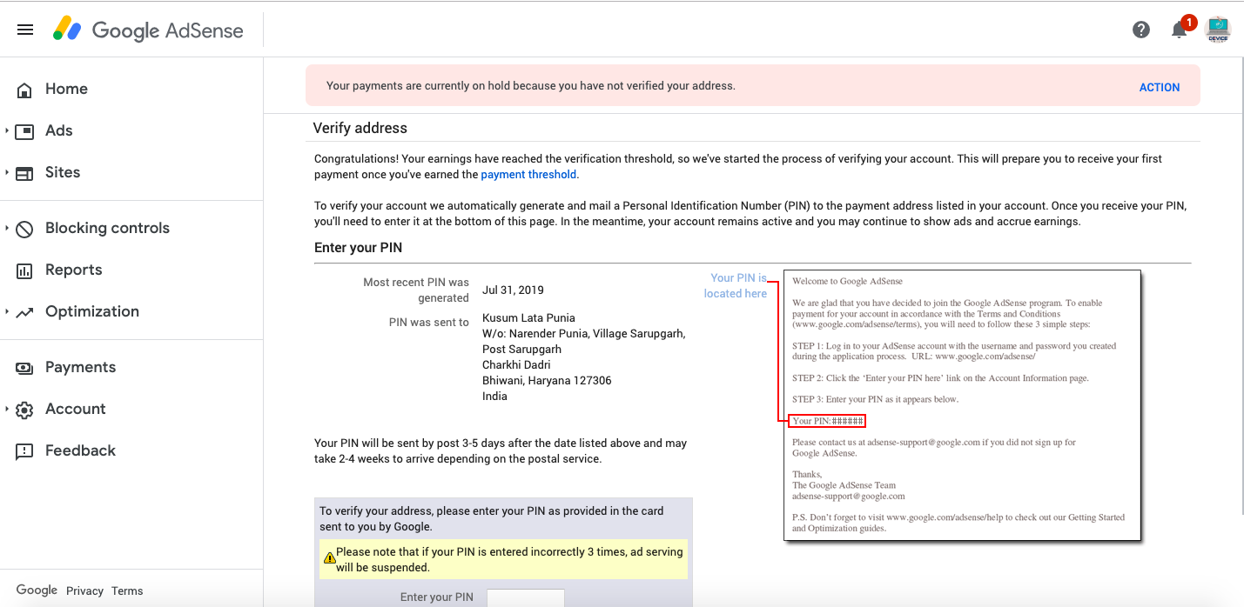
Task: Click the 'Your PIN is located here' label
Action: point(736,286)
